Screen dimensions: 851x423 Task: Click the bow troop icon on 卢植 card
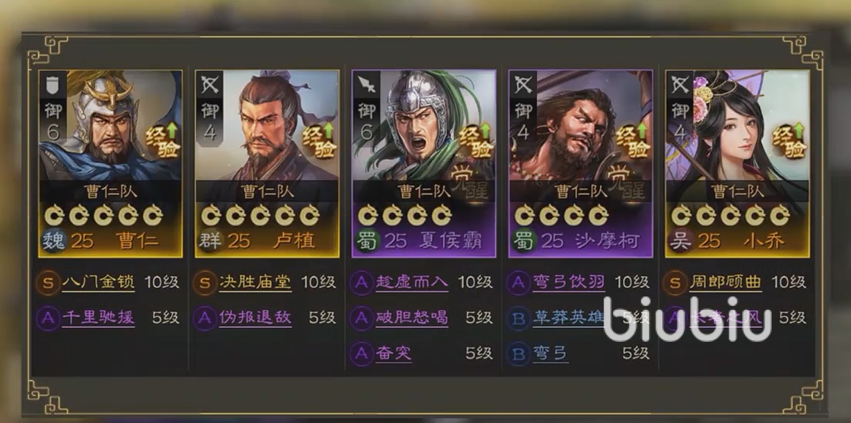click(x=210, y=85)
